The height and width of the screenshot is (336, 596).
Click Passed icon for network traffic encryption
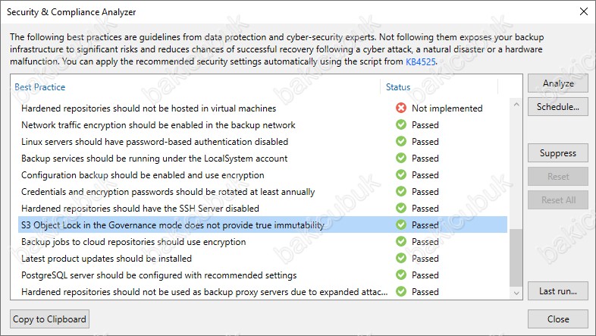pos(401,125)
